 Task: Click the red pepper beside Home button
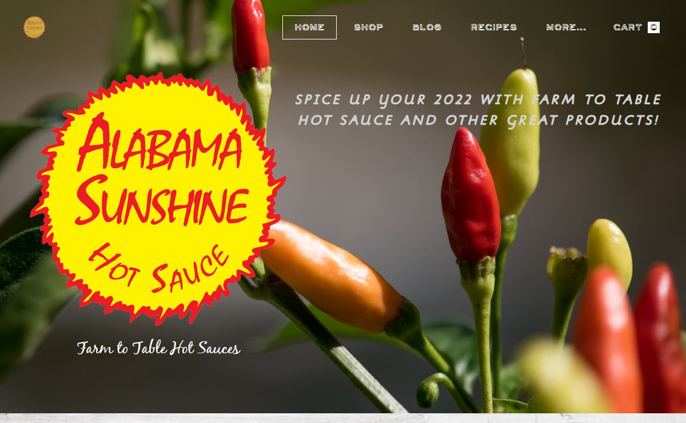pyautogui.click(x=250, y=35)
